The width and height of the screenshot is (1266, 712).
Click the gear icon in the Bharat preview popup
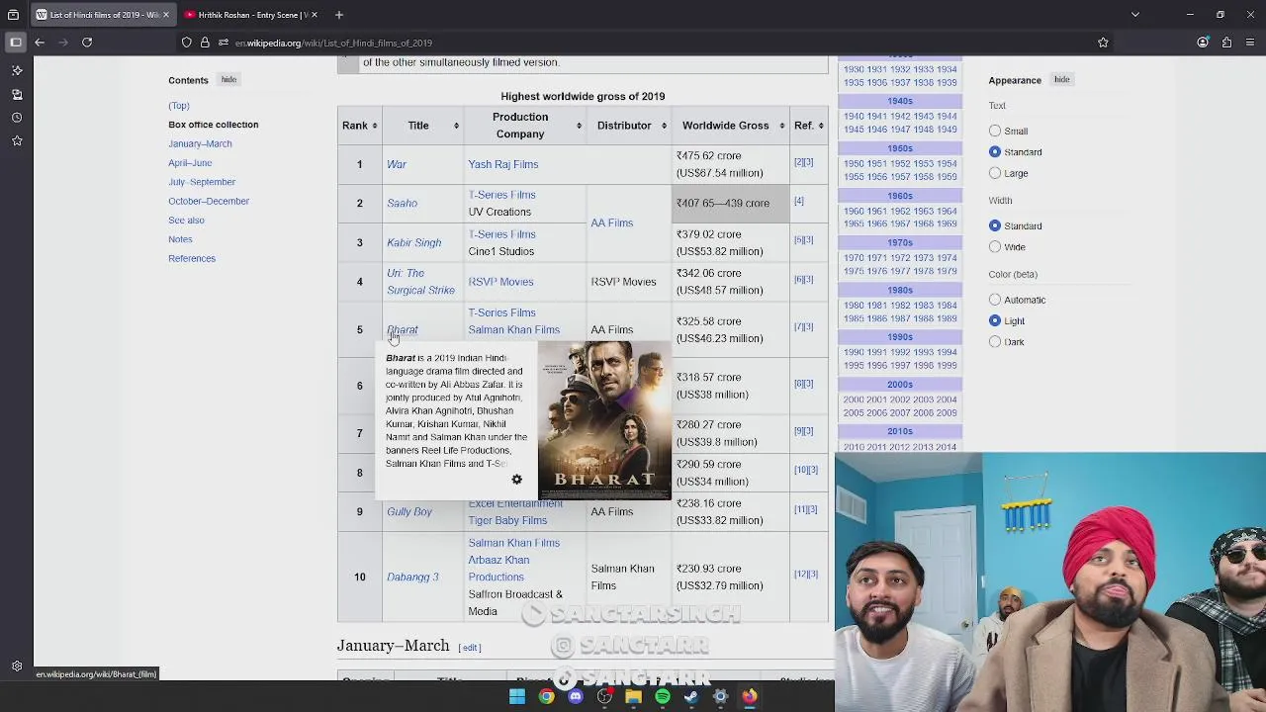coord(516,480)
